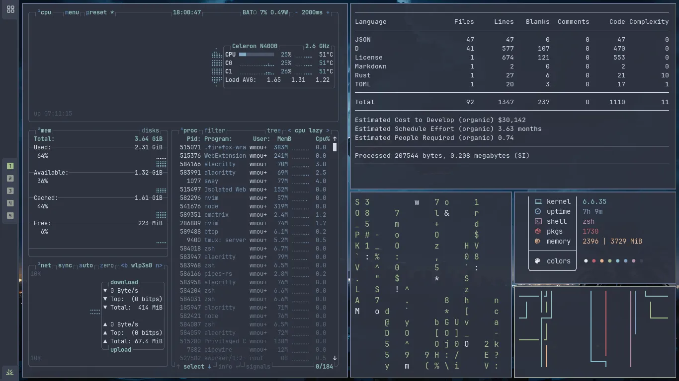This screenshot has height=381, width=679.
Task: Cycle the preset * option
Action: pos(100,12)
